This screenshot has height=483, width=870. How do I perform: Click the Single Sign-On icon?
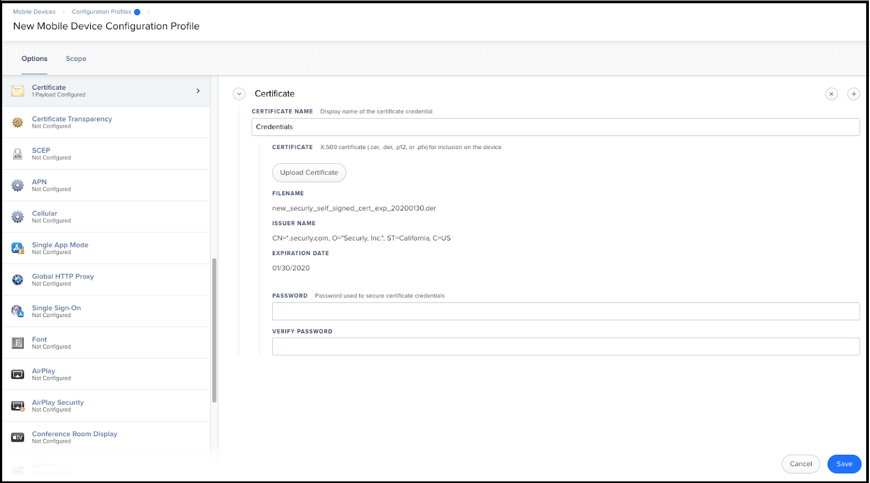pyautogui.click(x=18, y=311)
